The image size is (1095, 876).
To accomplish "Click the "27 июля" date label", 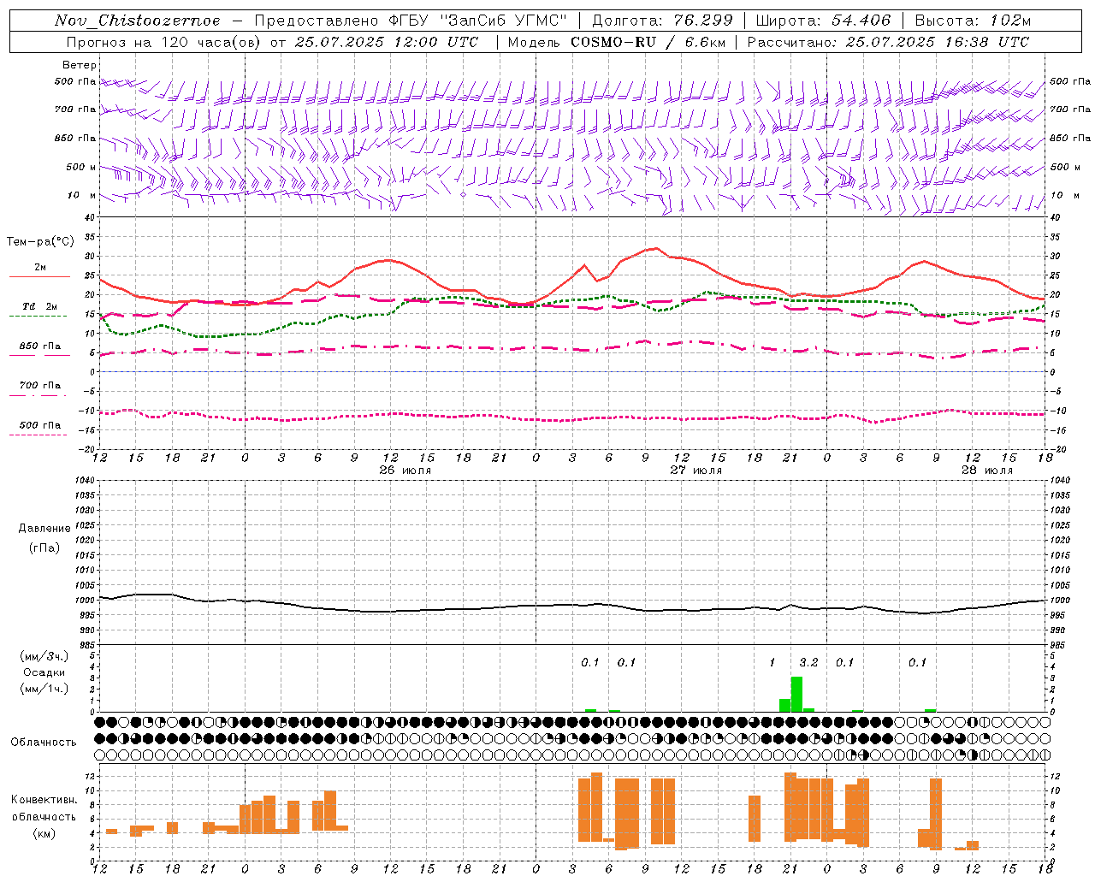I will pos(695,471).
